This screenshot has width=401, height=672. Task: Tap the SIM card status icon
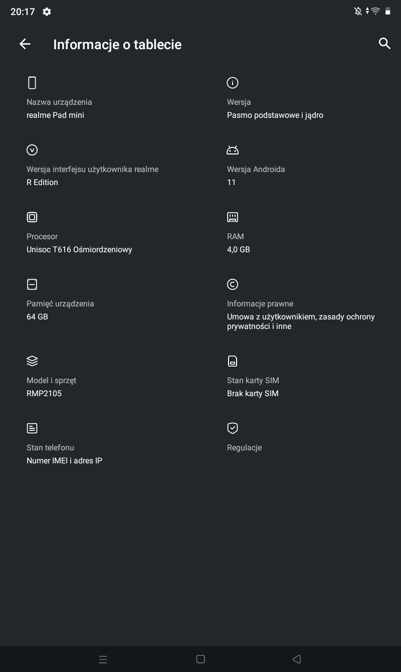233,361
